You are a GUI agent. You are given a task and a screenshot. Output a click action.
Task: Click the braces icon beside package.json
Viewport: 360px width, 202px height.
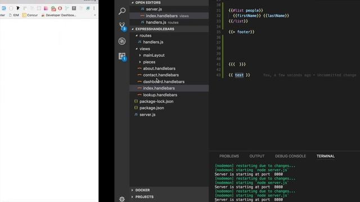(x=136, y=108)
